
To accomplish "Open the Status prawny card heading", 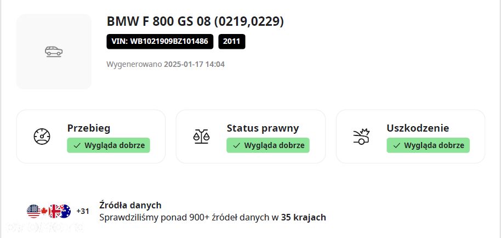I will (x=263, y=128).
